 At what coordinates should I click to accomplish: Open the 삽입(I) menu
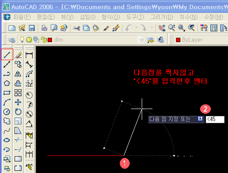[x=88, y=17]
